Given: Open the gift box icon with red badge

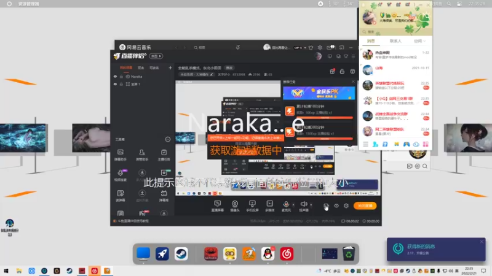Looking at the screenshot, I should (x=332, y=71).
